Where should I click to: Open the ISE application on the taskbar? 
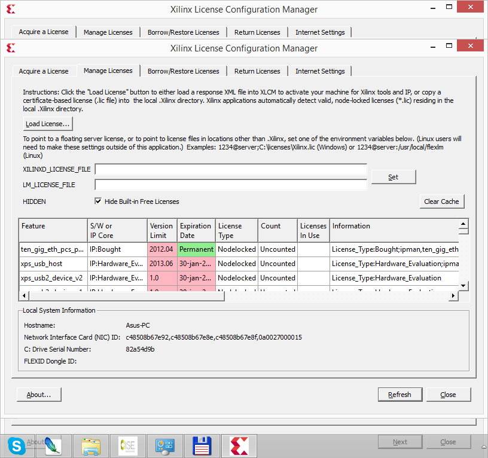pyautogui.click(x=128, y=446)
